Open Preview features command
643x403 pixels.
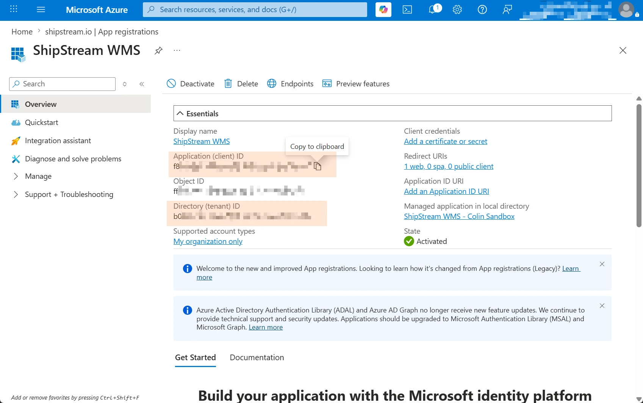point(356,84)
